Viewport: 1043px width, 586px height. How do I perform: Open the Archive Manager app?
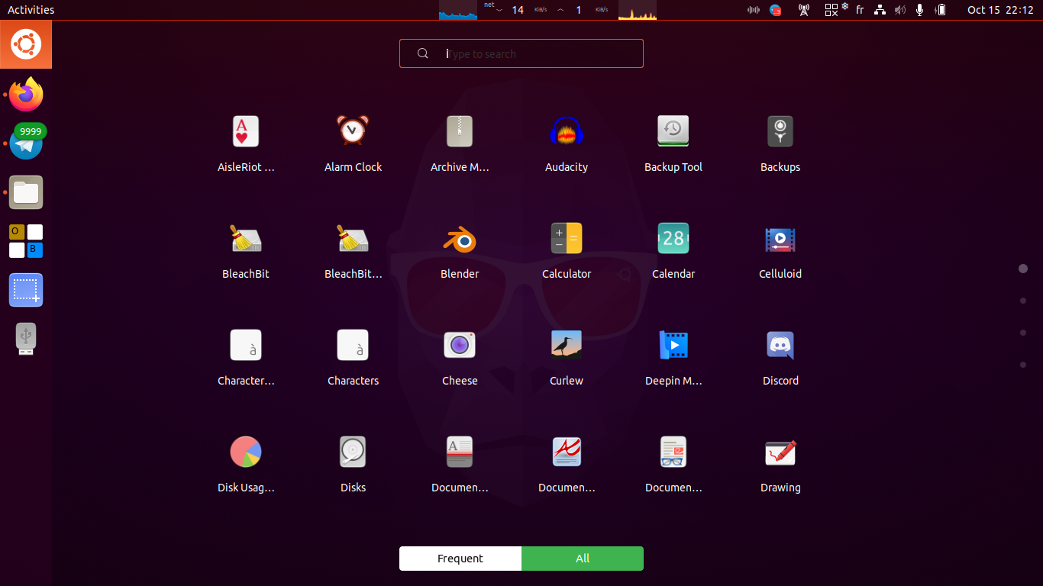(460, 143)
